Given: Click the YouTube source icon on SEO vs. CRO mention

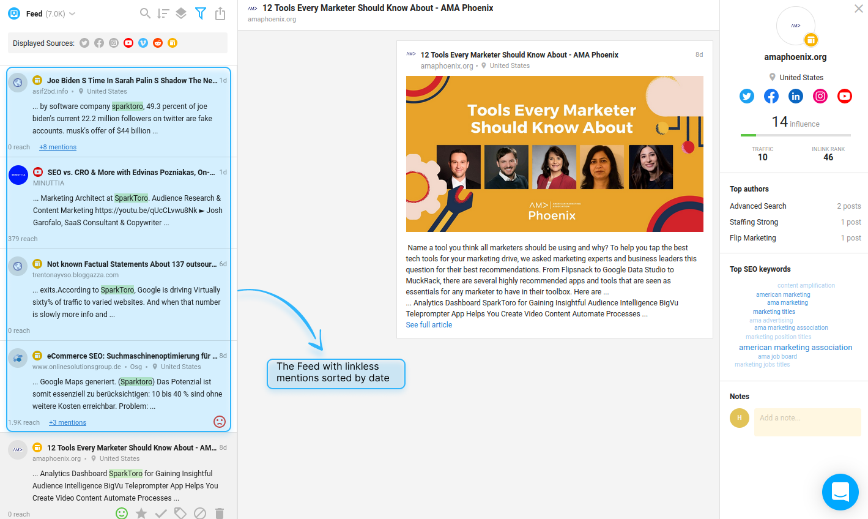Looking at the screenshot, I should click(38, 172).
